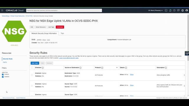Screen dimensions: 189x106
Task: Open VNICs in Resources
Action: 5,62
